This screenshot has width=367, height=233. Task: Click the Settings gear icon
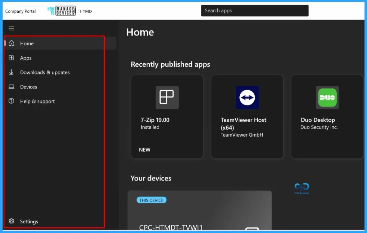coord(12,221)
